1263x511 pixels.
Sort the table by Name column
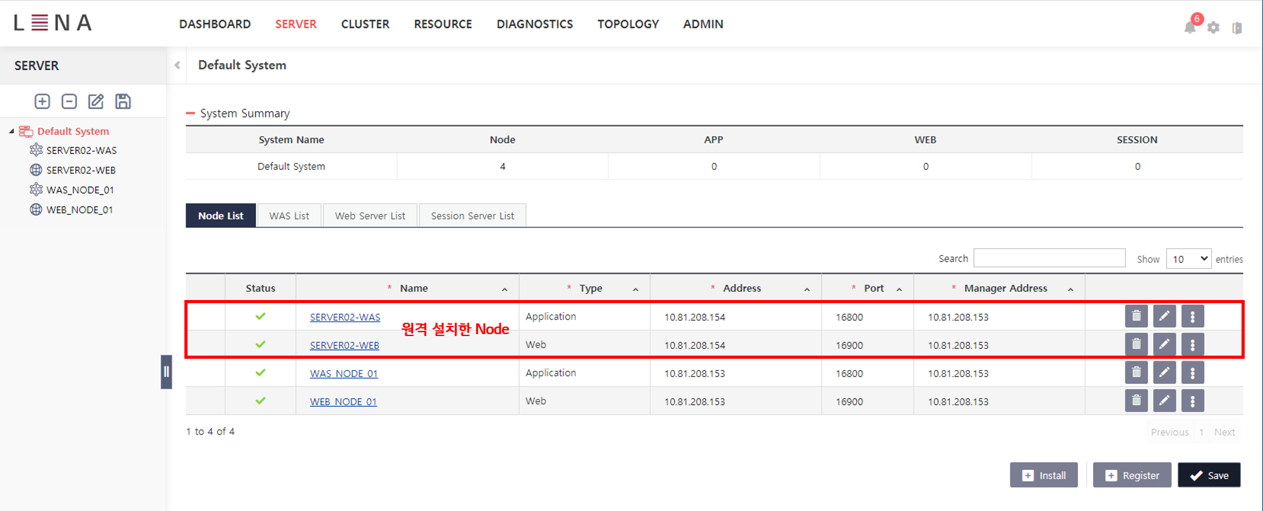click(x=414, y=288)
